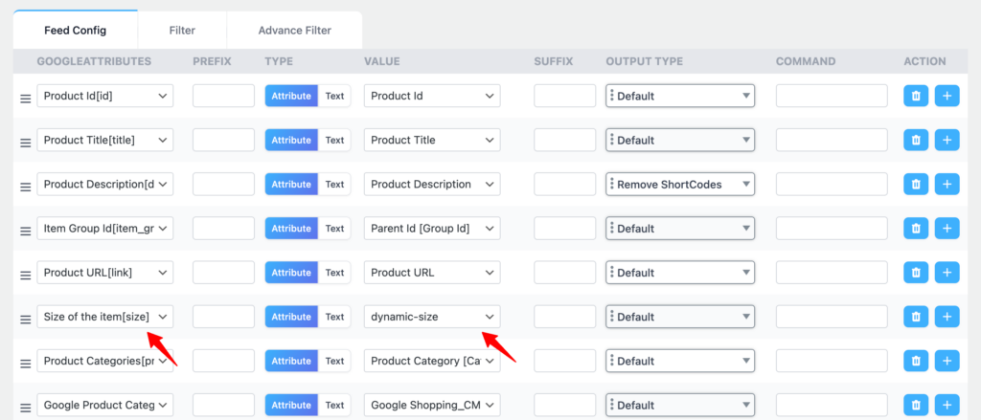
Task: Open the Advance Filter tab
Action: pos(294,31)
